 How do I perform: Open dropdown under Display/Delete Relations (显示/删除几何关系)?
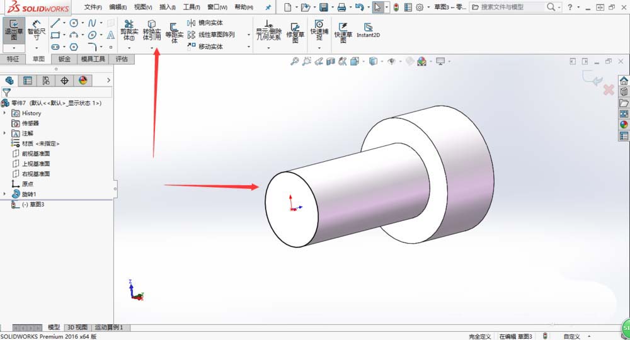[268, 48]
